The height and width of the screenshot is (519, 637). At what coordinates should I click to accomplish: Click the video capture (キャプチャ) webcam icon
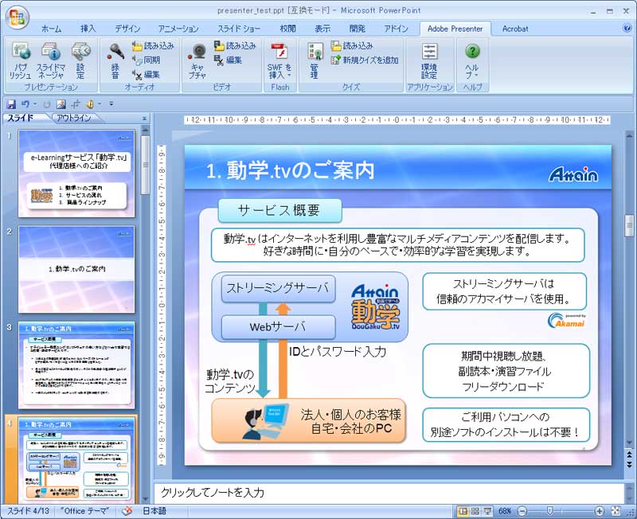tap(197, 60)
